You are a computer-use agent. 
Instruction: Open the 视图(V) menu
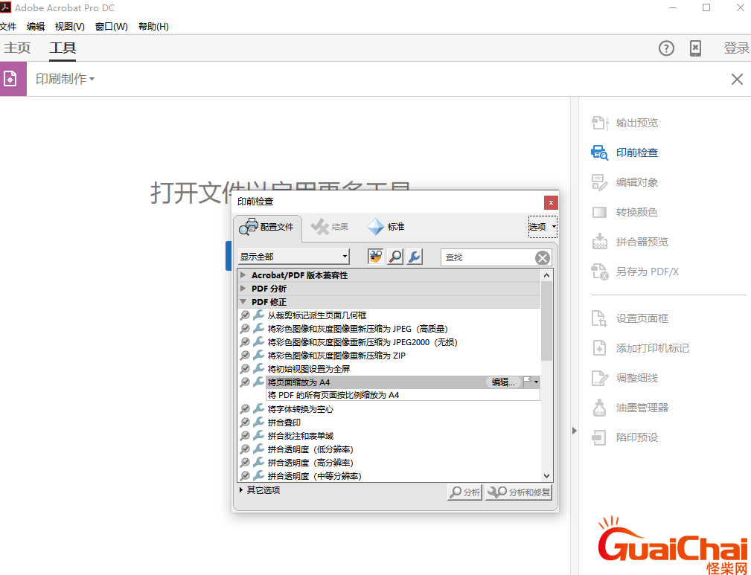click(x=70, y=26)
